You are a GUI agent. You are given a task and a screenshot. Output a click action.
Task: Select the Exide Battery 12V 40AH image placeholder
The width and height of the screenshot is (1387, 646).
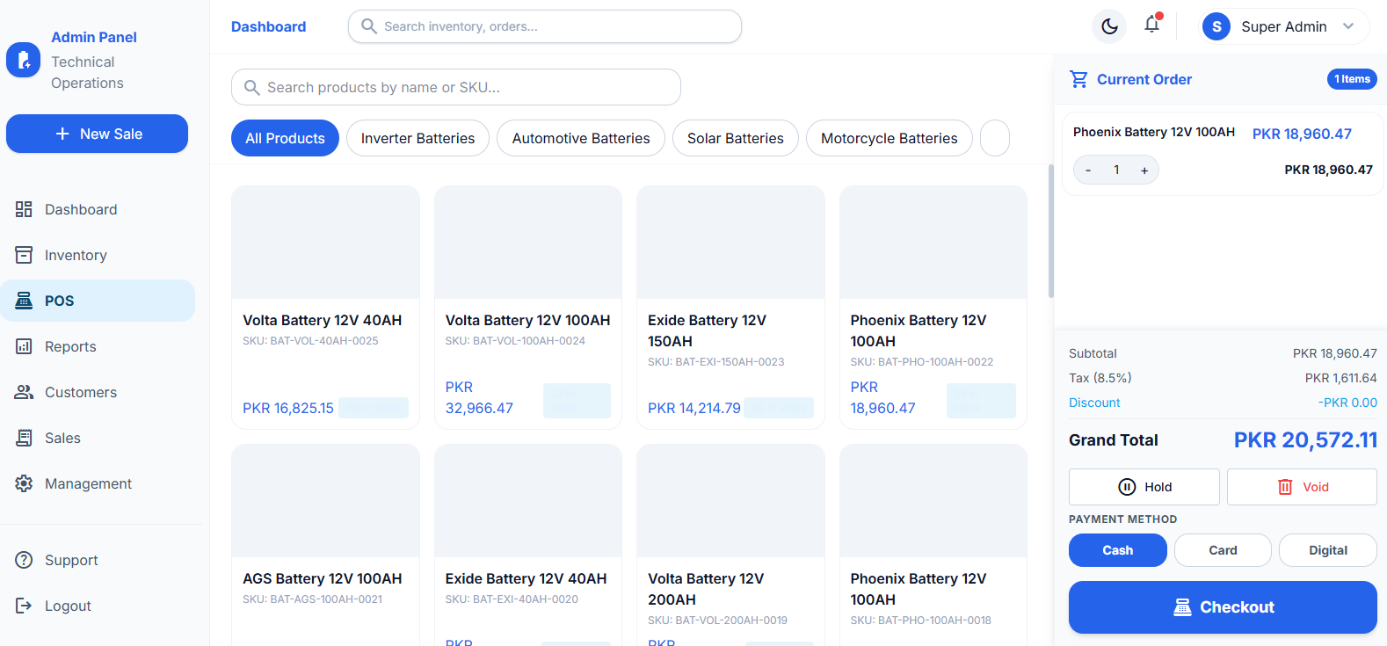point(528,500)
